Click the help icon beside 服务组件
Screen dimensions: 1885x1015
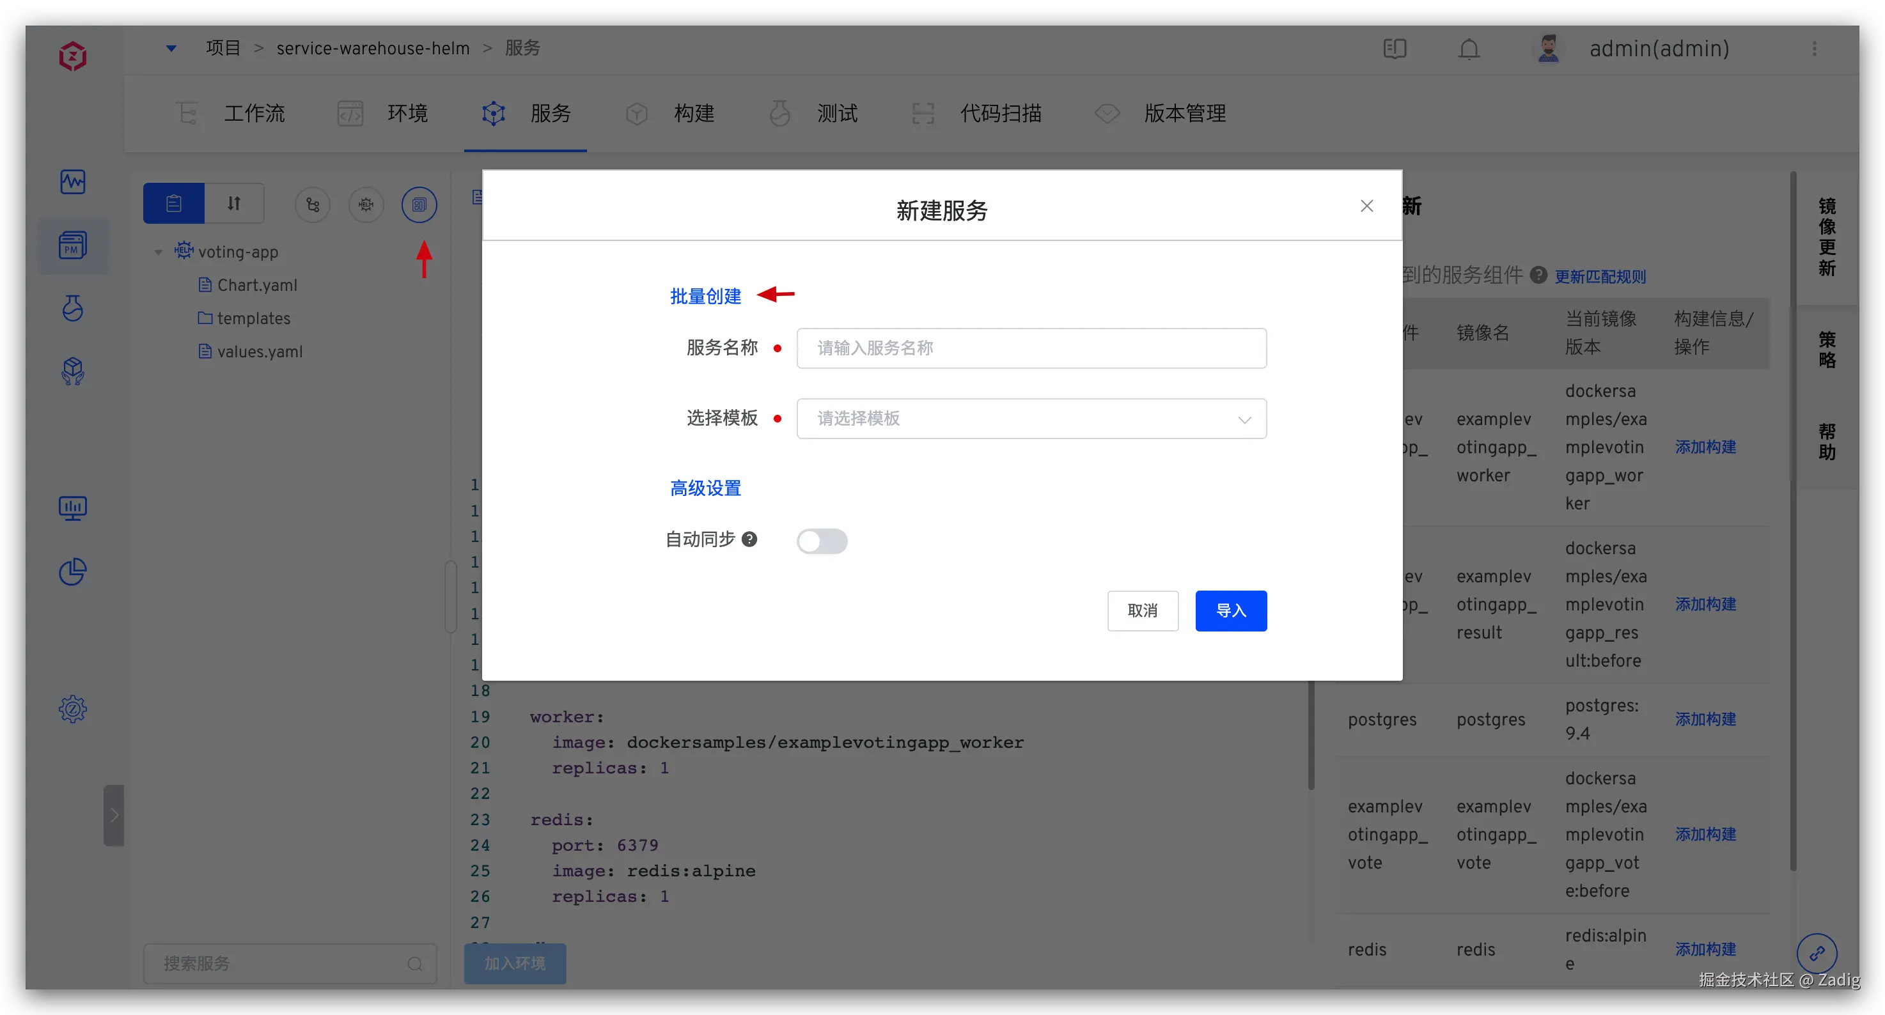click(1538, 275)
